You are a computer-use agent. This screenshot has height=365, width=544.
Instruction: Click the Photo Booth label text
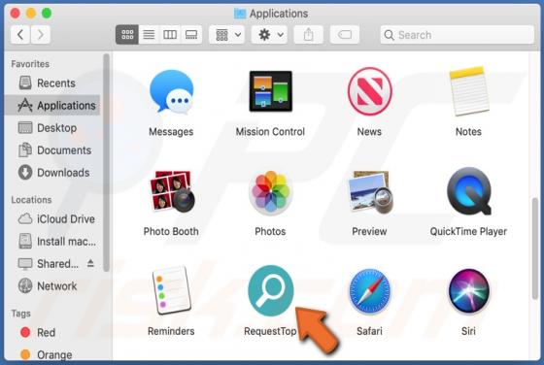point(171,231)
